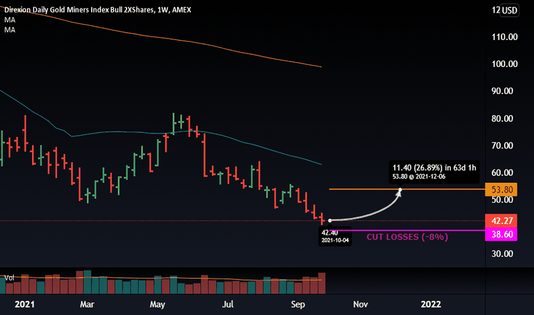Click the last red volume bar

(x=322, y=283)
